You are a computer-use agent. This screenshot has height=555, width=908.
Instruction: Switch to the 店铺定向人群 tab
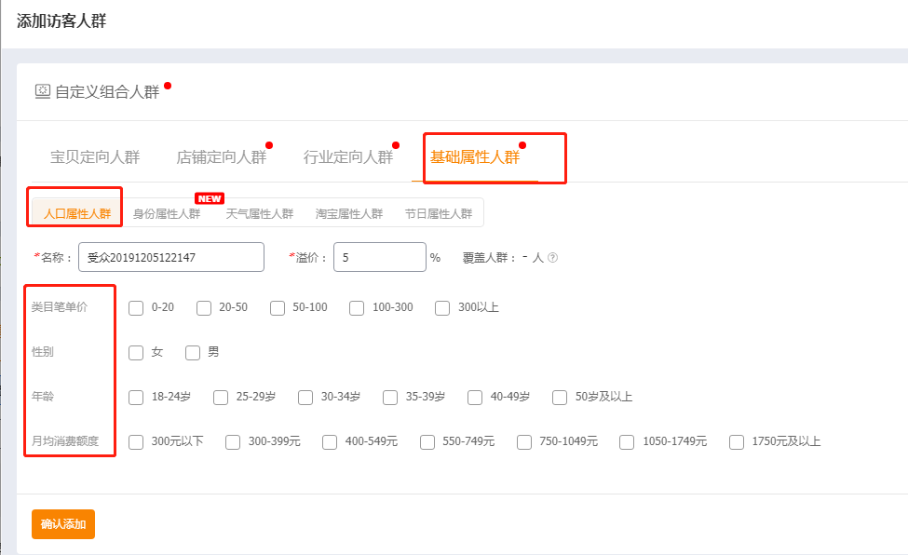[222, 157]
